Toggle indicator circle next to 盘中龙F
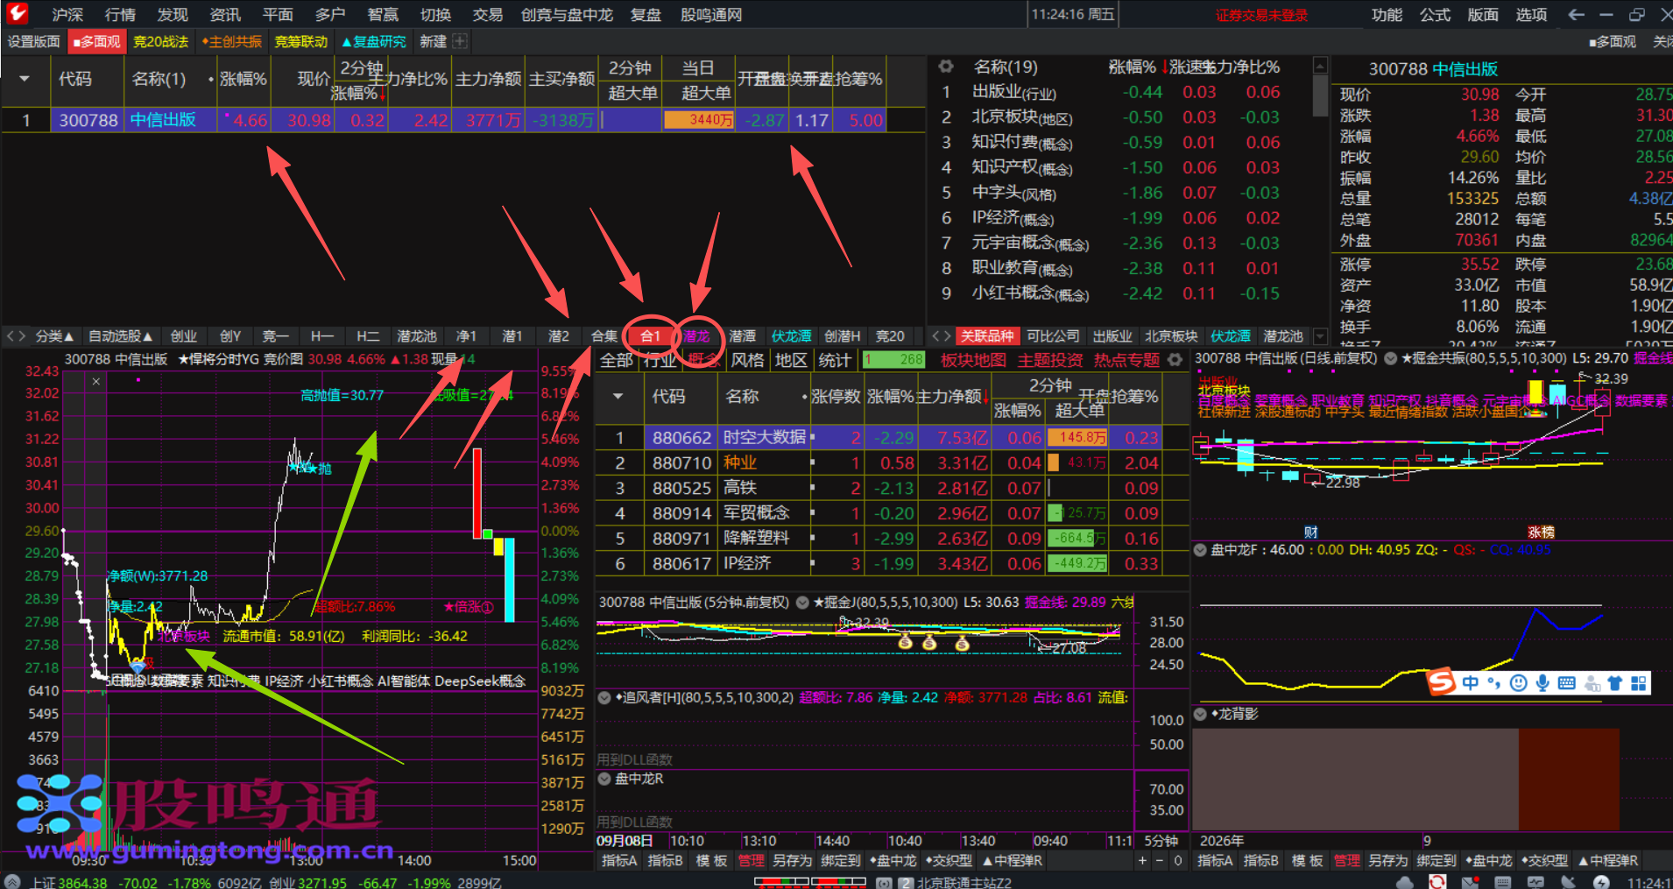The width and height of the screenshot is (1673, 889). (x=1200, y=550)
